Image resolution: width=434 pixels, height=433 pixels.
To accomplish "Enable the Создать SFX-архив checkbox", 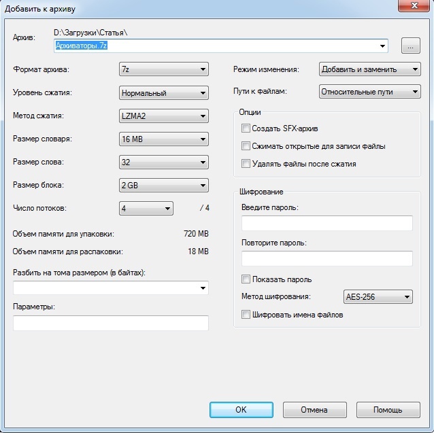I will [x=246, y=128].
